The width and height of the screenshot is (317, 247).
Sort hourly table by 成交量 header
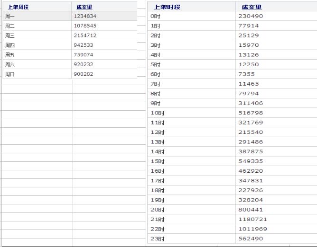click(x=252, y=7)
